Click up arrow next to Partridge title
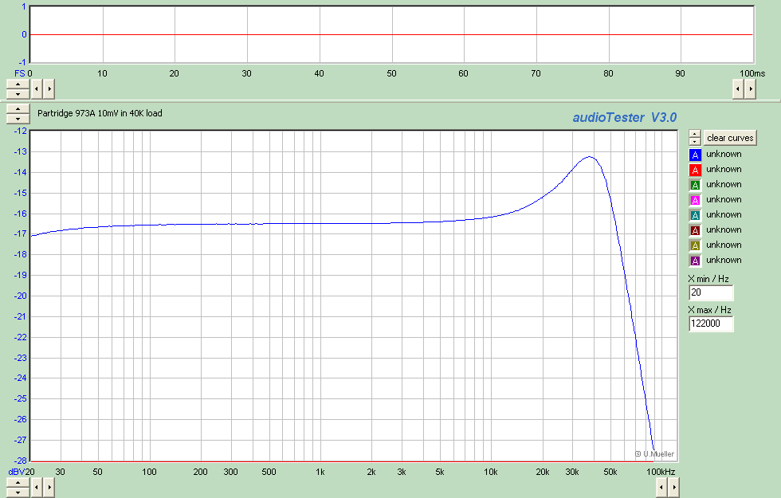781x498 pixels. (18, 110)
